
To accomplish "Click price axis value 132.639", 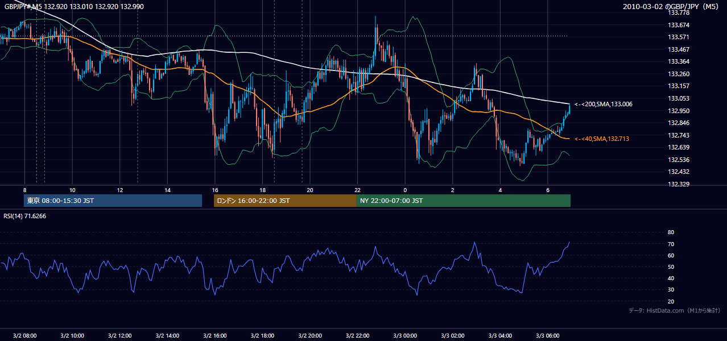I will pyautogui.click(x=678, y=147).
